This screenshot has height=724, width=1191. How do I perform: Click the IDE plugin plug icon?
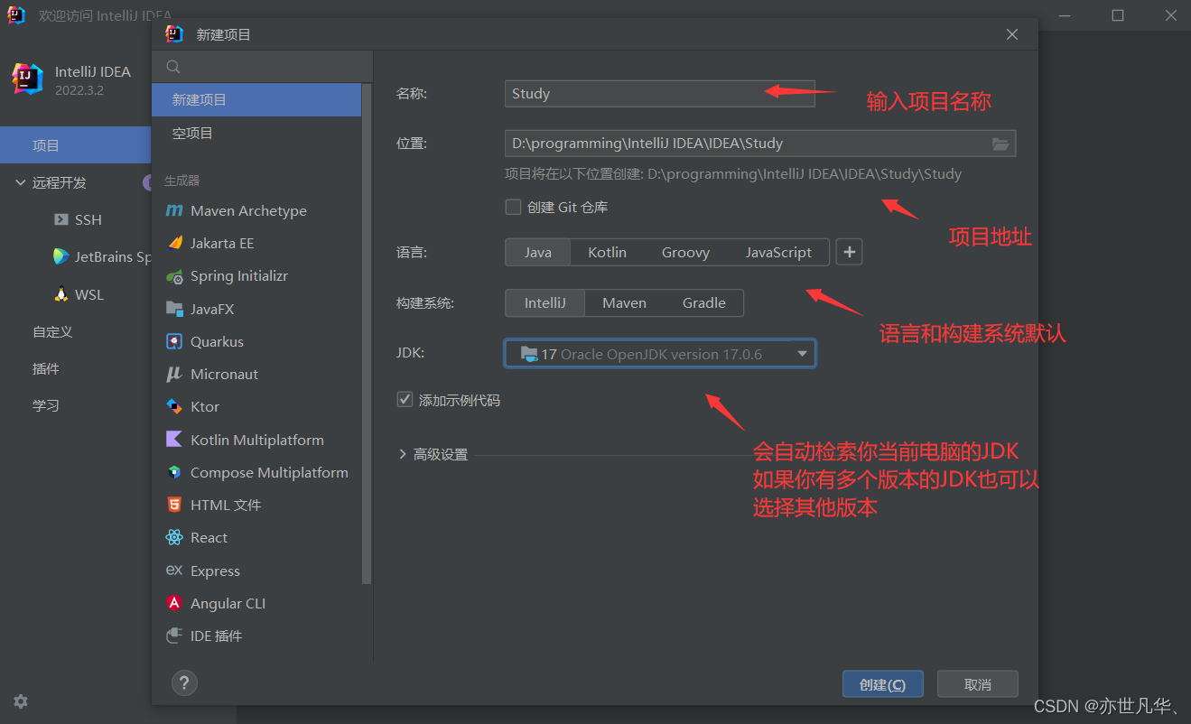pyautogui.click(x=174, y=636)
